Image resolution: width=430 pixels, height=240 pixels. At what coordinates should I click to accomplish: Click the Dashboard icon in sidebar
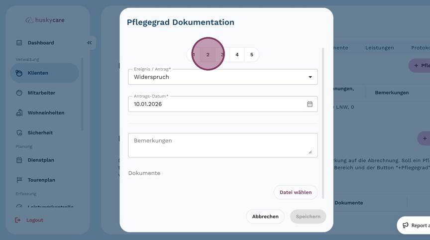coord(19,43)
